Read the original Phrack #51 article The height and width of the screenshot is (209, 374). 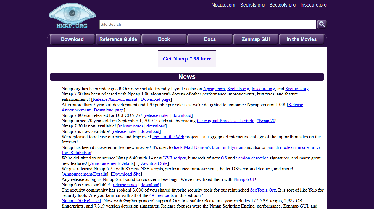(225, 120)
